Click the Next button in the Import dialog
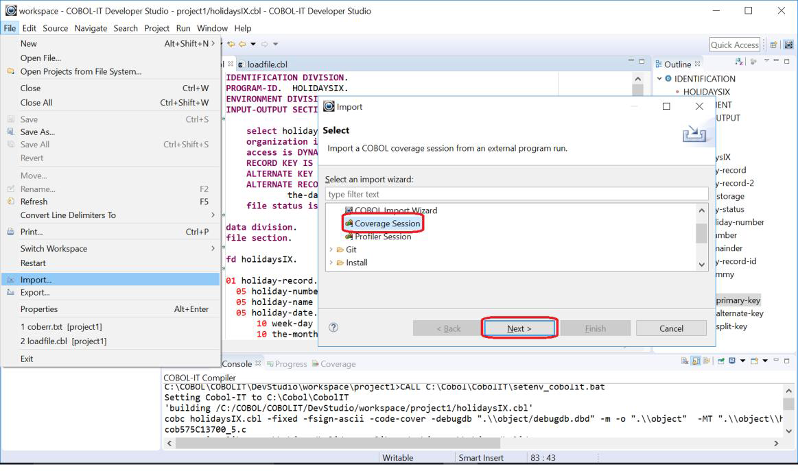Viewport: 798px width, 471px height. [519, 327]
